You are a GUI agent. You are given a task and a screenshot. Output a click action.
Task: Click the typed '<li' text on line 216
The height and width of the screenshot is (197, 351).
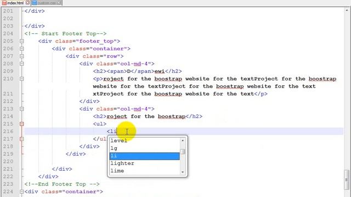(x=112, y=131)
